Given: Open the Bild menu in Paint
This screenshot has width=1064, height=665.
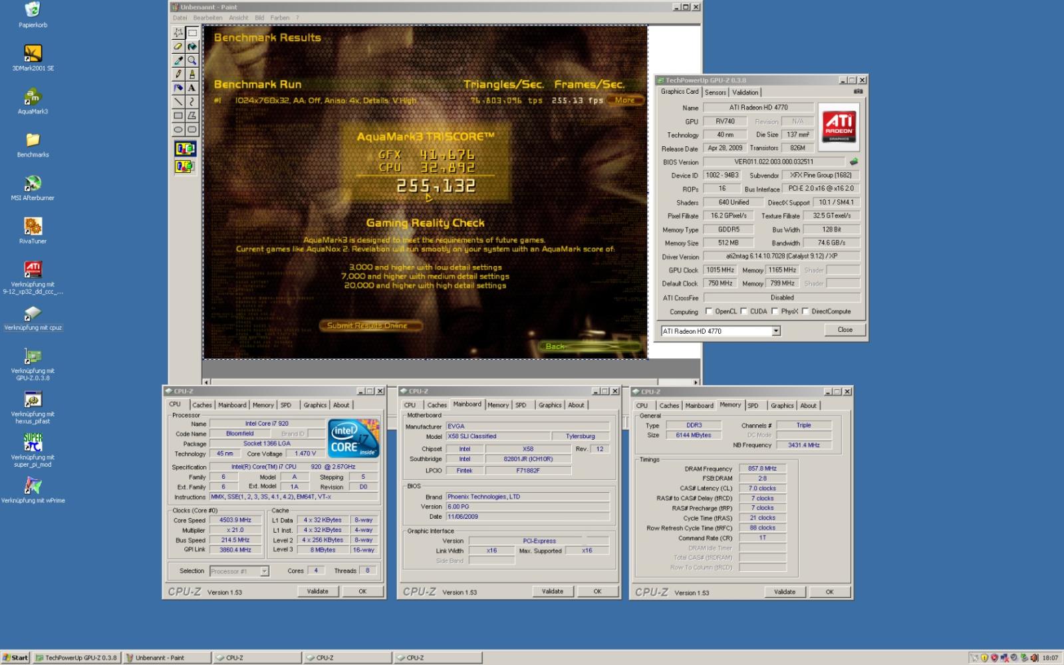Looking at the screenshot, I should click(x=259, y=18).
